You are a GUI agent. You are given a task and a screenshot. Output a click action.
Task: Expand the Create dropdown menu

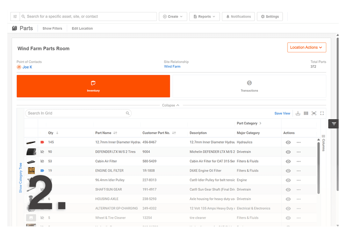click(x=173, y=17)
